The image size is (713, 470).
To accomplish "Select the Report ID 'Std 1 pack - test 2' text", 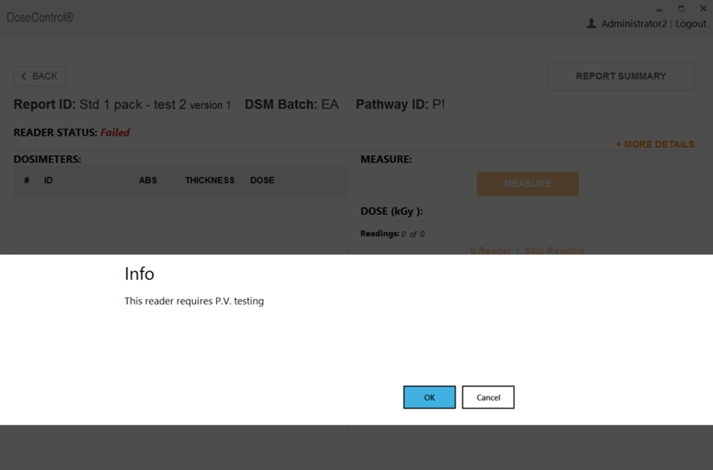I will click(x=133, y=105).
